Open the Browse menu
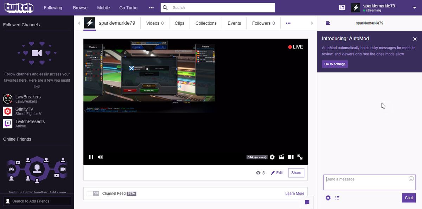Screen dimensions: 422x209 tap(80, 8)
